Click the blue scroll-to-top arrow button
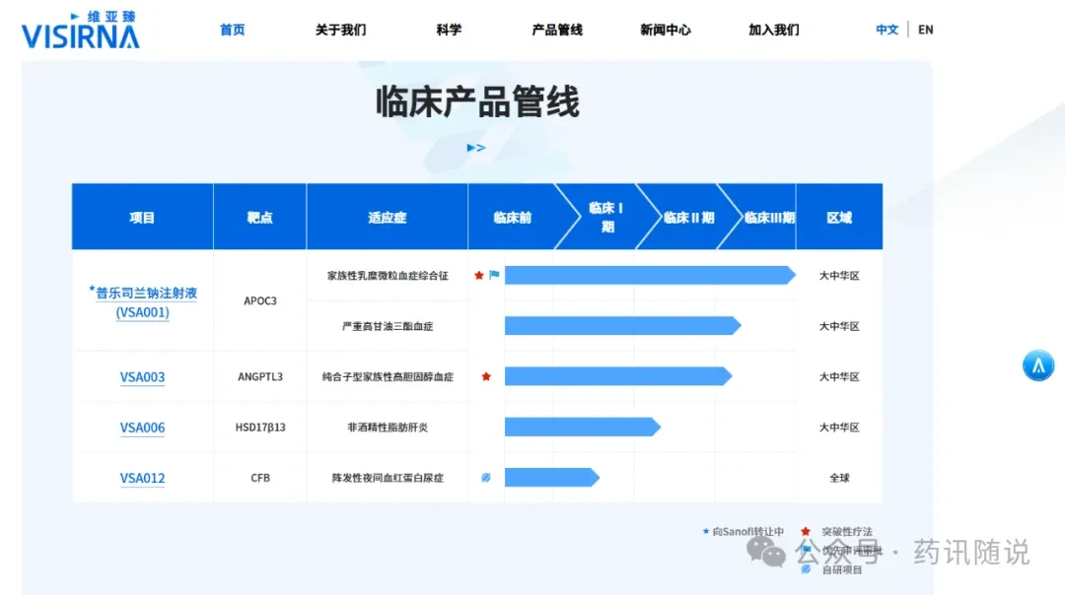1065x595 pixels. pos(1037,365)
